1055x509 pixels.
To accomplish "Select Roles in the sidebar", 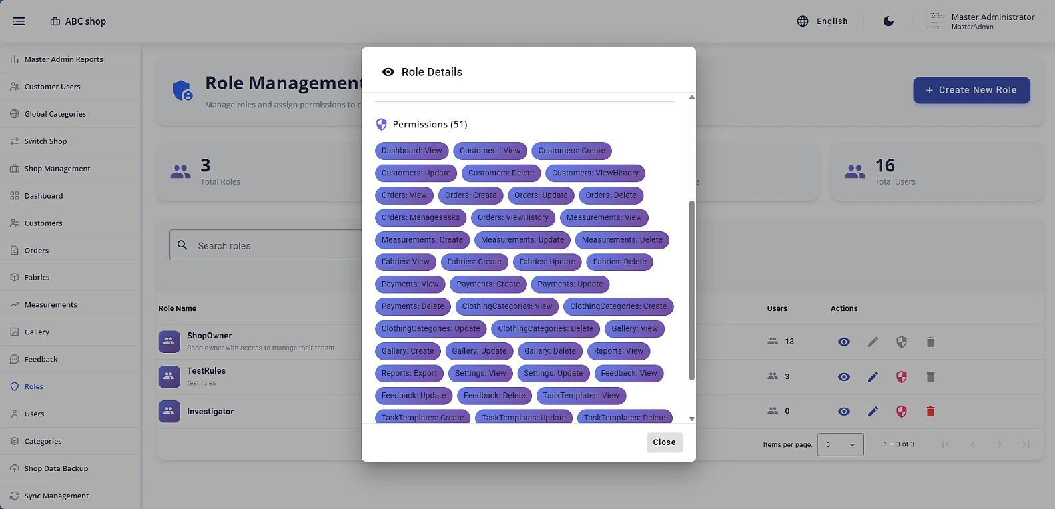I will click(x=70, y=387).
